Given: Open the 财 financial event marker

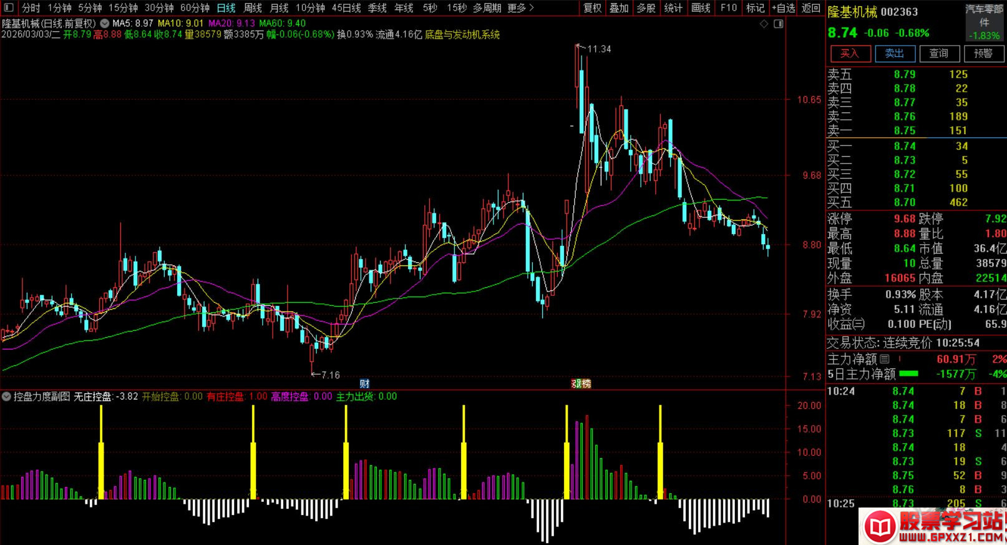Looking at the screenshot, I should 365,383.
